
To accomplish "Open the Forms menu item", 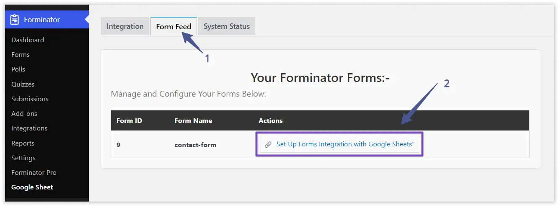I will coord(21,55).
